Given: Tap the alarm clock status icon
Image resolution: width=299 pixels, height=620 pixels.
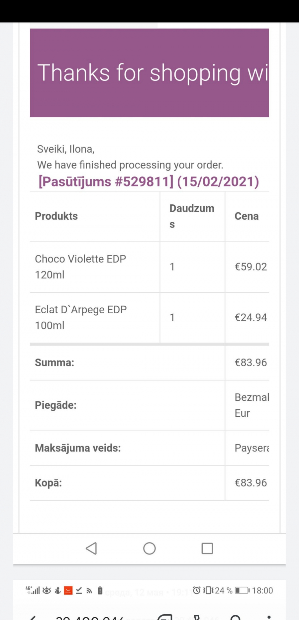Looking at the screenshot, I should (x=197, y=590).
